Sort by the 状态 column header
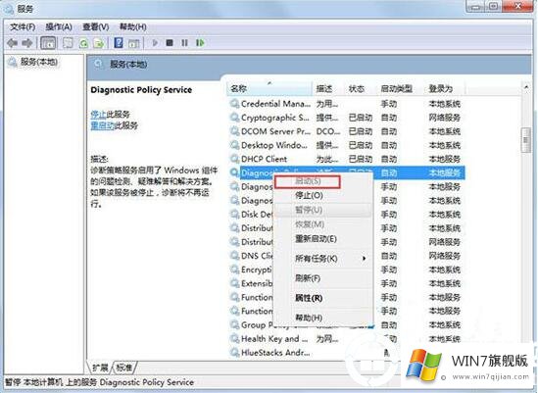This screenshot has height=393, width=538. 361,88
